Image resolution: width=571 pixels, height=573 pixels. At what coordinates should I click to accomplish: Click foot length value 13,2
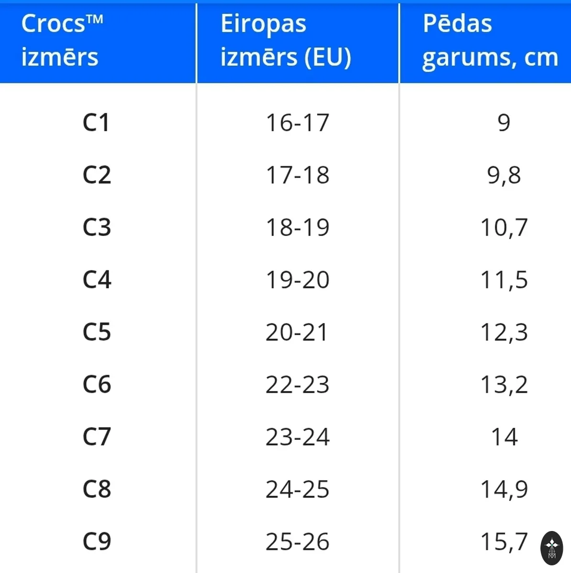[504, 384]
